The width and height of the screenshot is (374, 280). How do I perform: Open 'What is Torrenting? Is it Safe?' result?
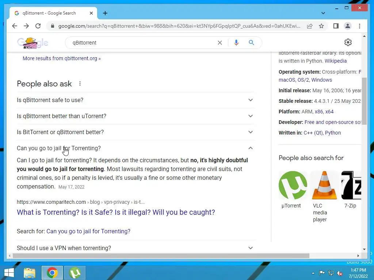click(116, 212)
